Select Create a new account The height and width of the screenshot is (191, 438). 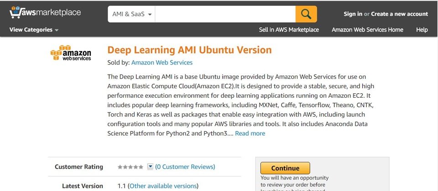(x=400, y=14)
